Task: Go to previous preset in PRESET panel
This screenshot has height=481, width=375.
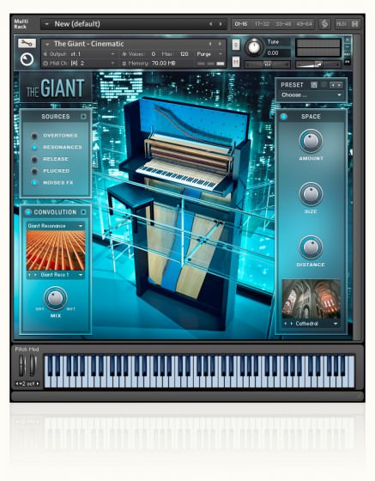Action: click(333, 85)
